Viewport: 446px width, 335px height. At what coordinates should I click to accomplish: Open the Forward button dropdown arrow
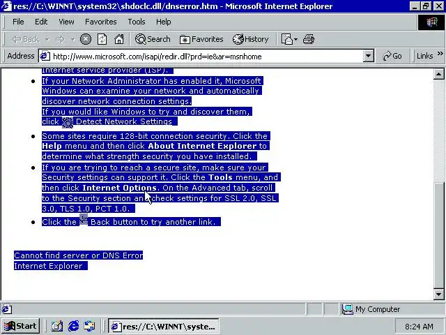point(72,39)
